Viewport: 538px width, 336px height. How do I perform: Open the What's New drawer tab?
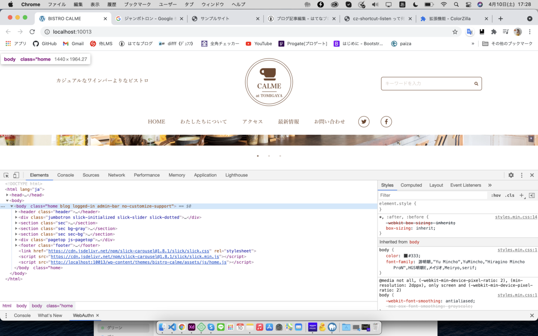coord(50,315)
